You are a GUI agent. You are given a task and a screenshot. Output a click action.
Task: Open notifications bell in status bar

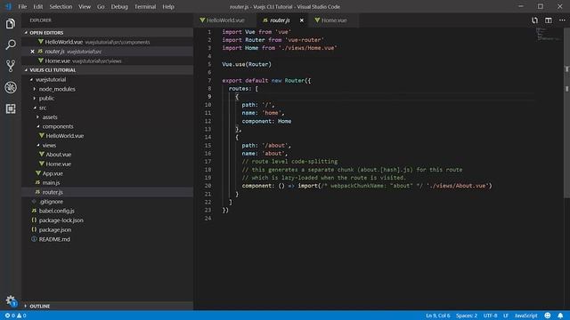pyautogui.click(x=560, y=316)
